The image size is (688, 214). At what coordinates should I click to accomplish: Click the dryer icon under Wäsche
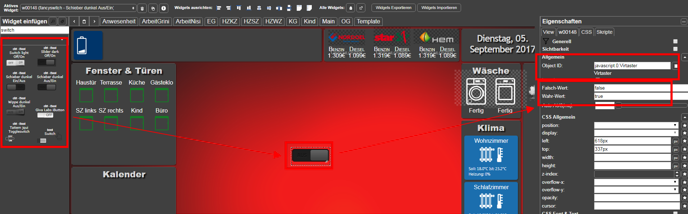tap(505, 91)
